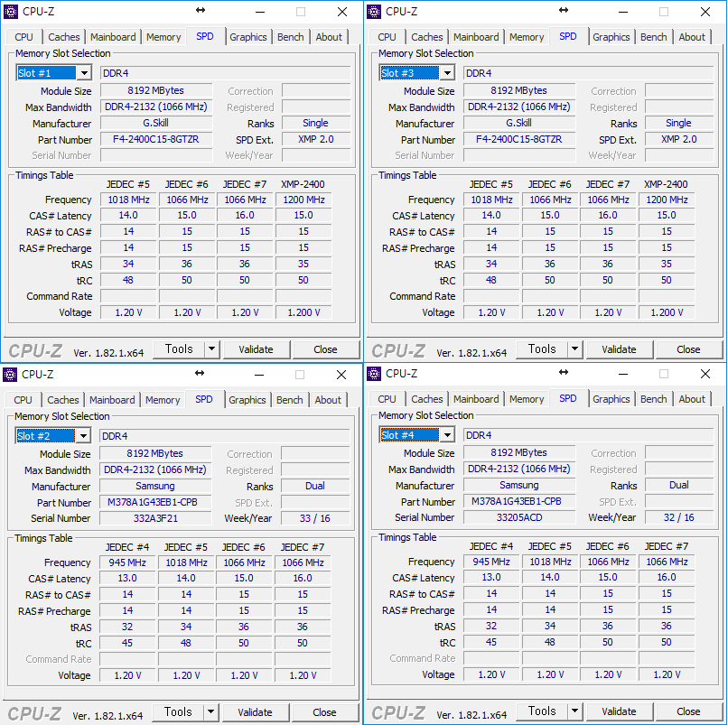Switch to CPU tab in Slot #1 window
728x725 pixels.
(x=23, y=37)
